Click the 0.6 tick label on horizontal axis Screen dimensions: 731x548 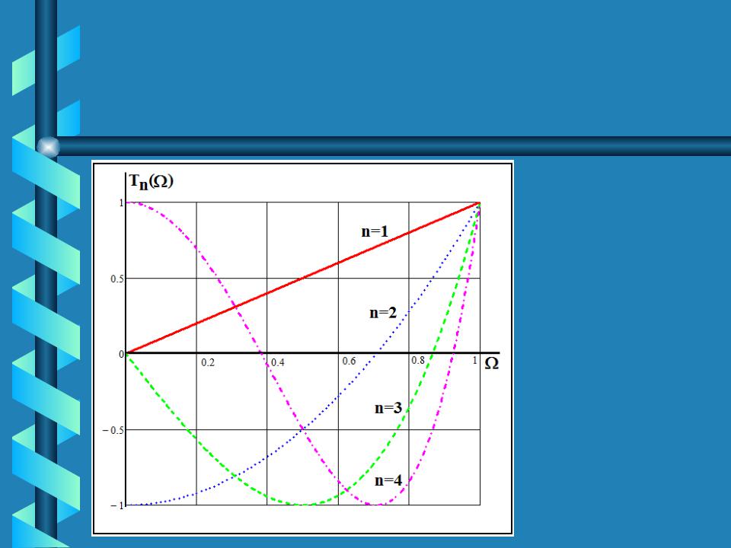349,361
